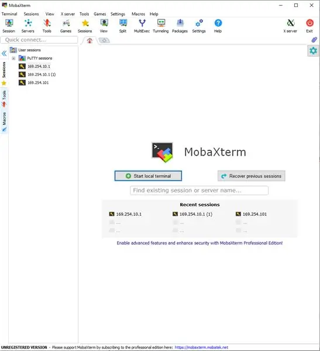320x351 pixels.
Task: Click the Find existing session search box
Action: tap(199, 190)
